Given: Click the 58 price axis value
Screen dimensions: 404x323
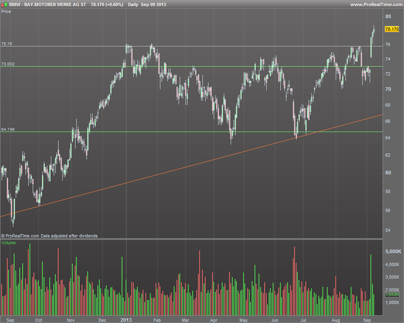Looking at the screenshot, I should pos(388,191).
